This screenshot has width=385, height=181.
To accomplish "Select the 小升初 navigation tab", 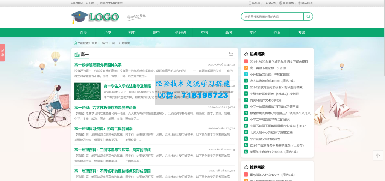I will point(180,33).
